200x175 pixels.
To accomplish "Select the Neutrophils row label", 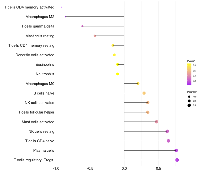I will 45,74.
